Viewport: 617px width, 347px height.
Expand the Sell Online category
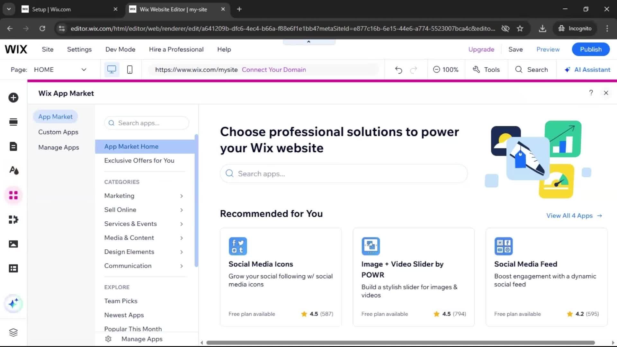(182, 210)
